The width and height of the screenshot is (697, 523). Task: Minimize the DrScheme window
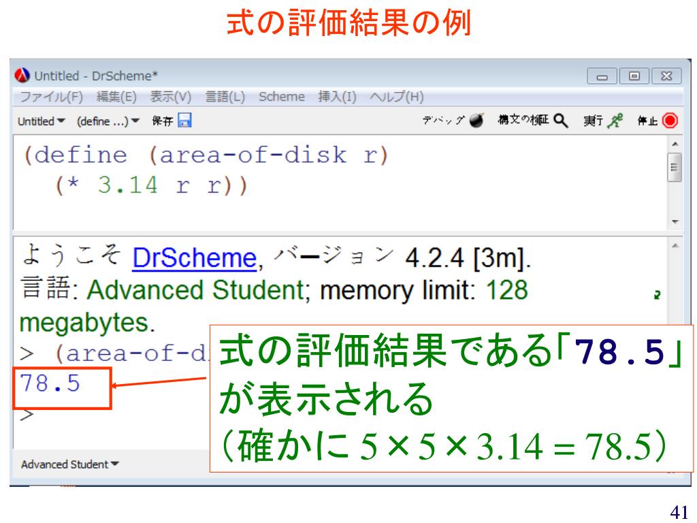(x=602, y=76)
